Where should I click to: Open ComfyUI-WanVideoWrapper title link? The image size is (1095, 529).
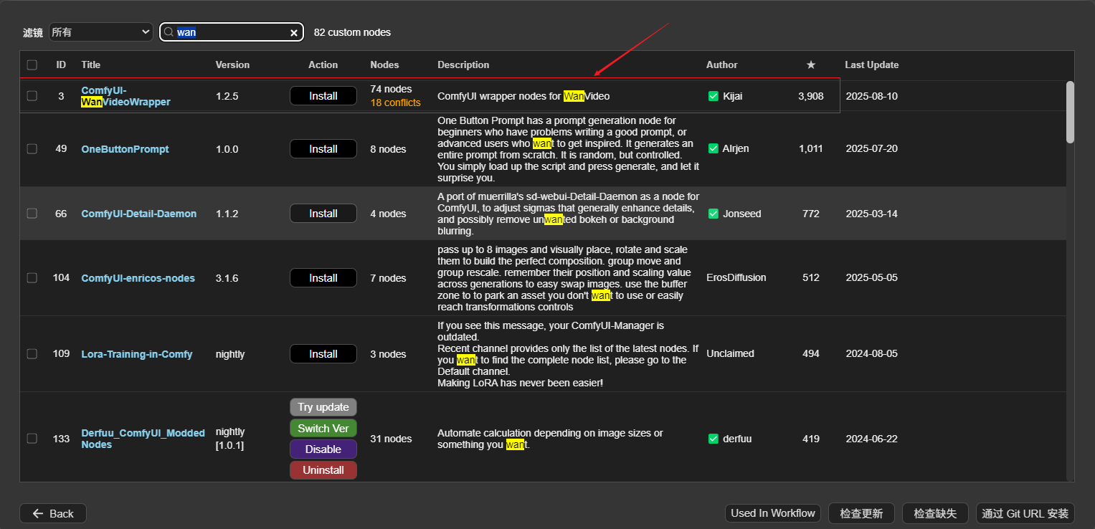click(125, 96)
